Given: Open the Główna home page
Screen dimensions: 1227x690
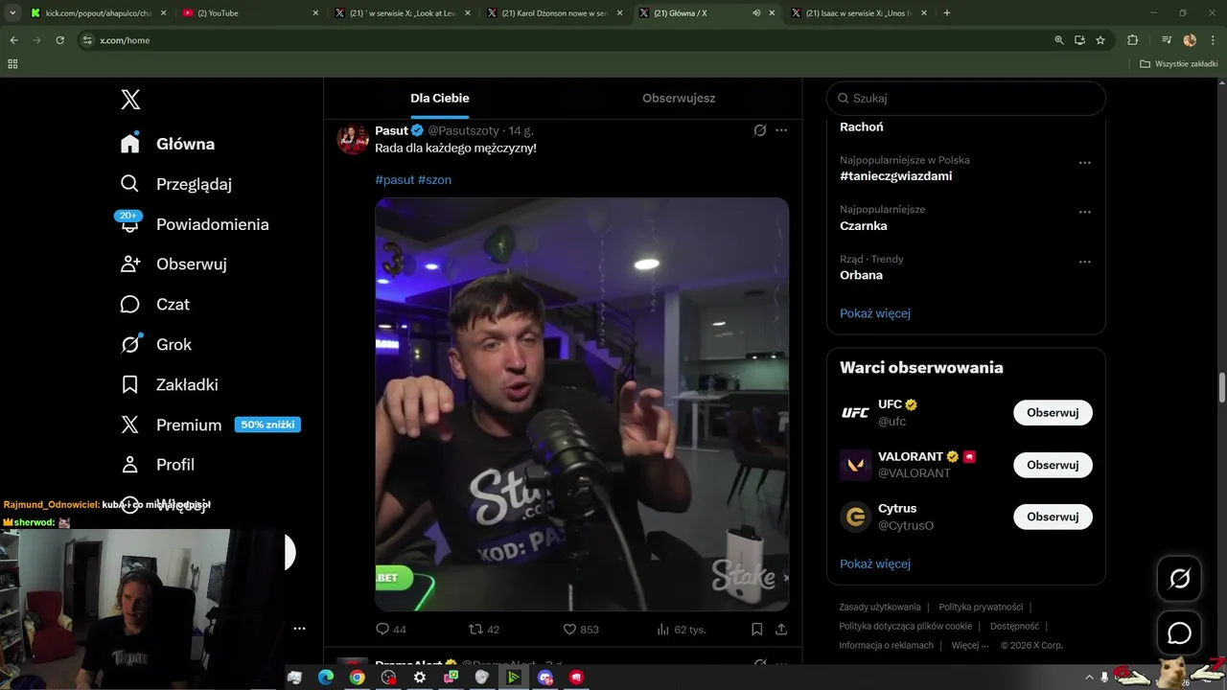Looking at the screenshot, I should point(168,144).
